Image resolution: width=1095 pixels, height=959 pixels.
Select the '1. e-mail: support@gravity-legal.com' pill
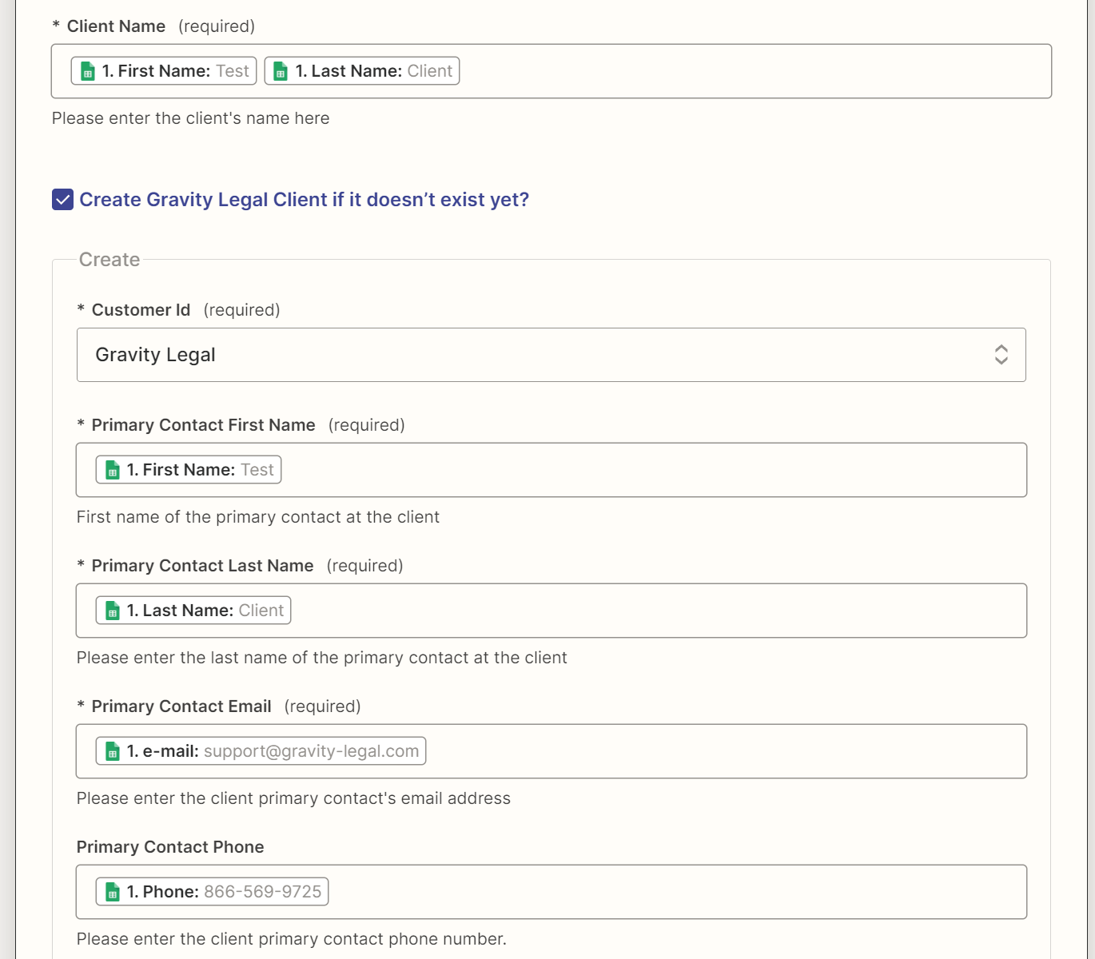click(x=261, y=751)
